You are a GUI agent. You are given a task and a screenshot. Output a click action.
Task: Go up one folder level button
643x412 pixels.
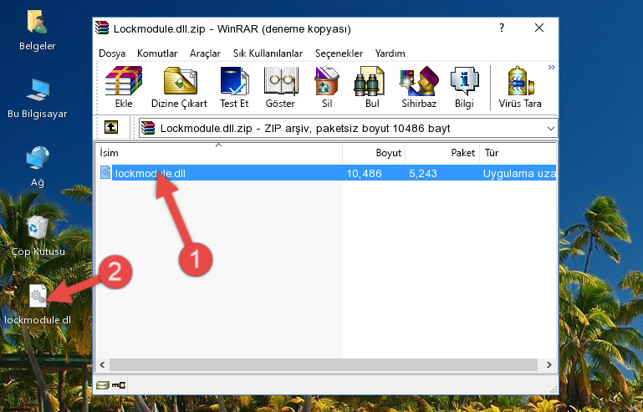[x=111, y=128]
